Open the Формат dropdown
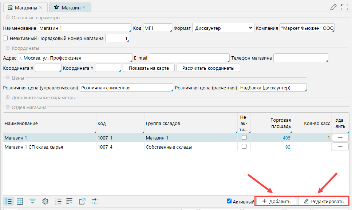The image size is (352, 210). (223, 28)
